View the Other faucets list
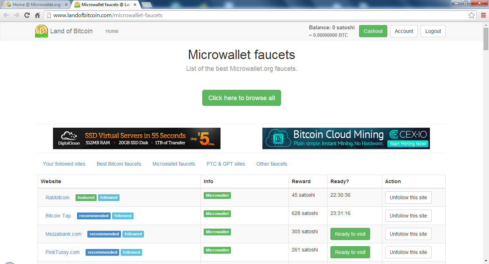The width and height of the screenshot is (489, 264). point(272,164)
